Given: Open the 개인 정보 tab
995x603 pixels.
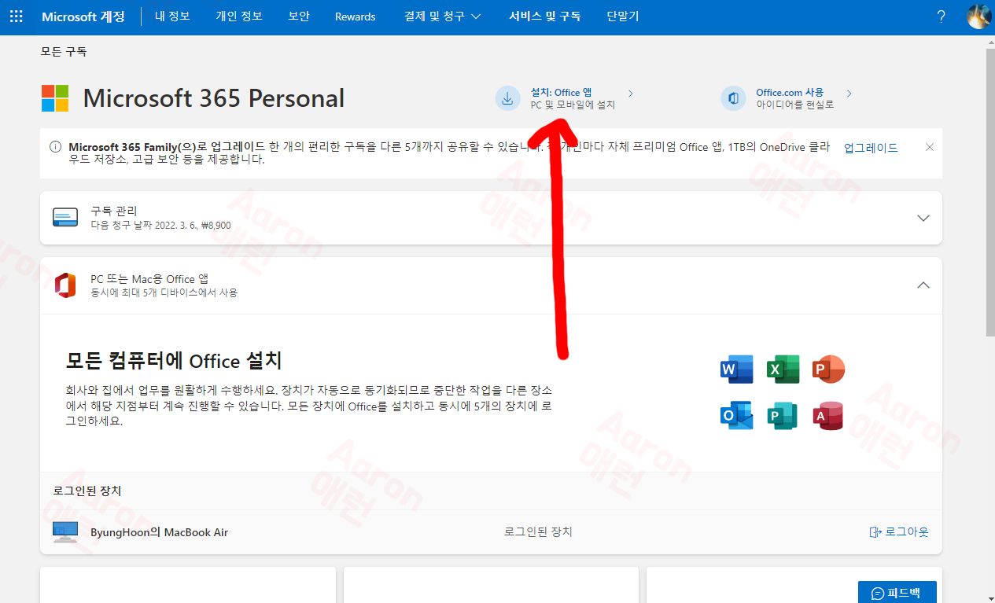Looking at the screenshot, I should pyautogui.click(x=239, y=17).
